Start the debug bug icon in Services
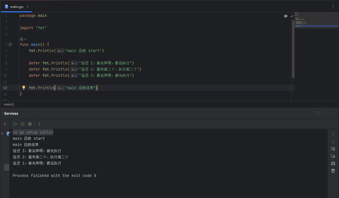Screen dimensions: 339x198 tap(23, 124)
